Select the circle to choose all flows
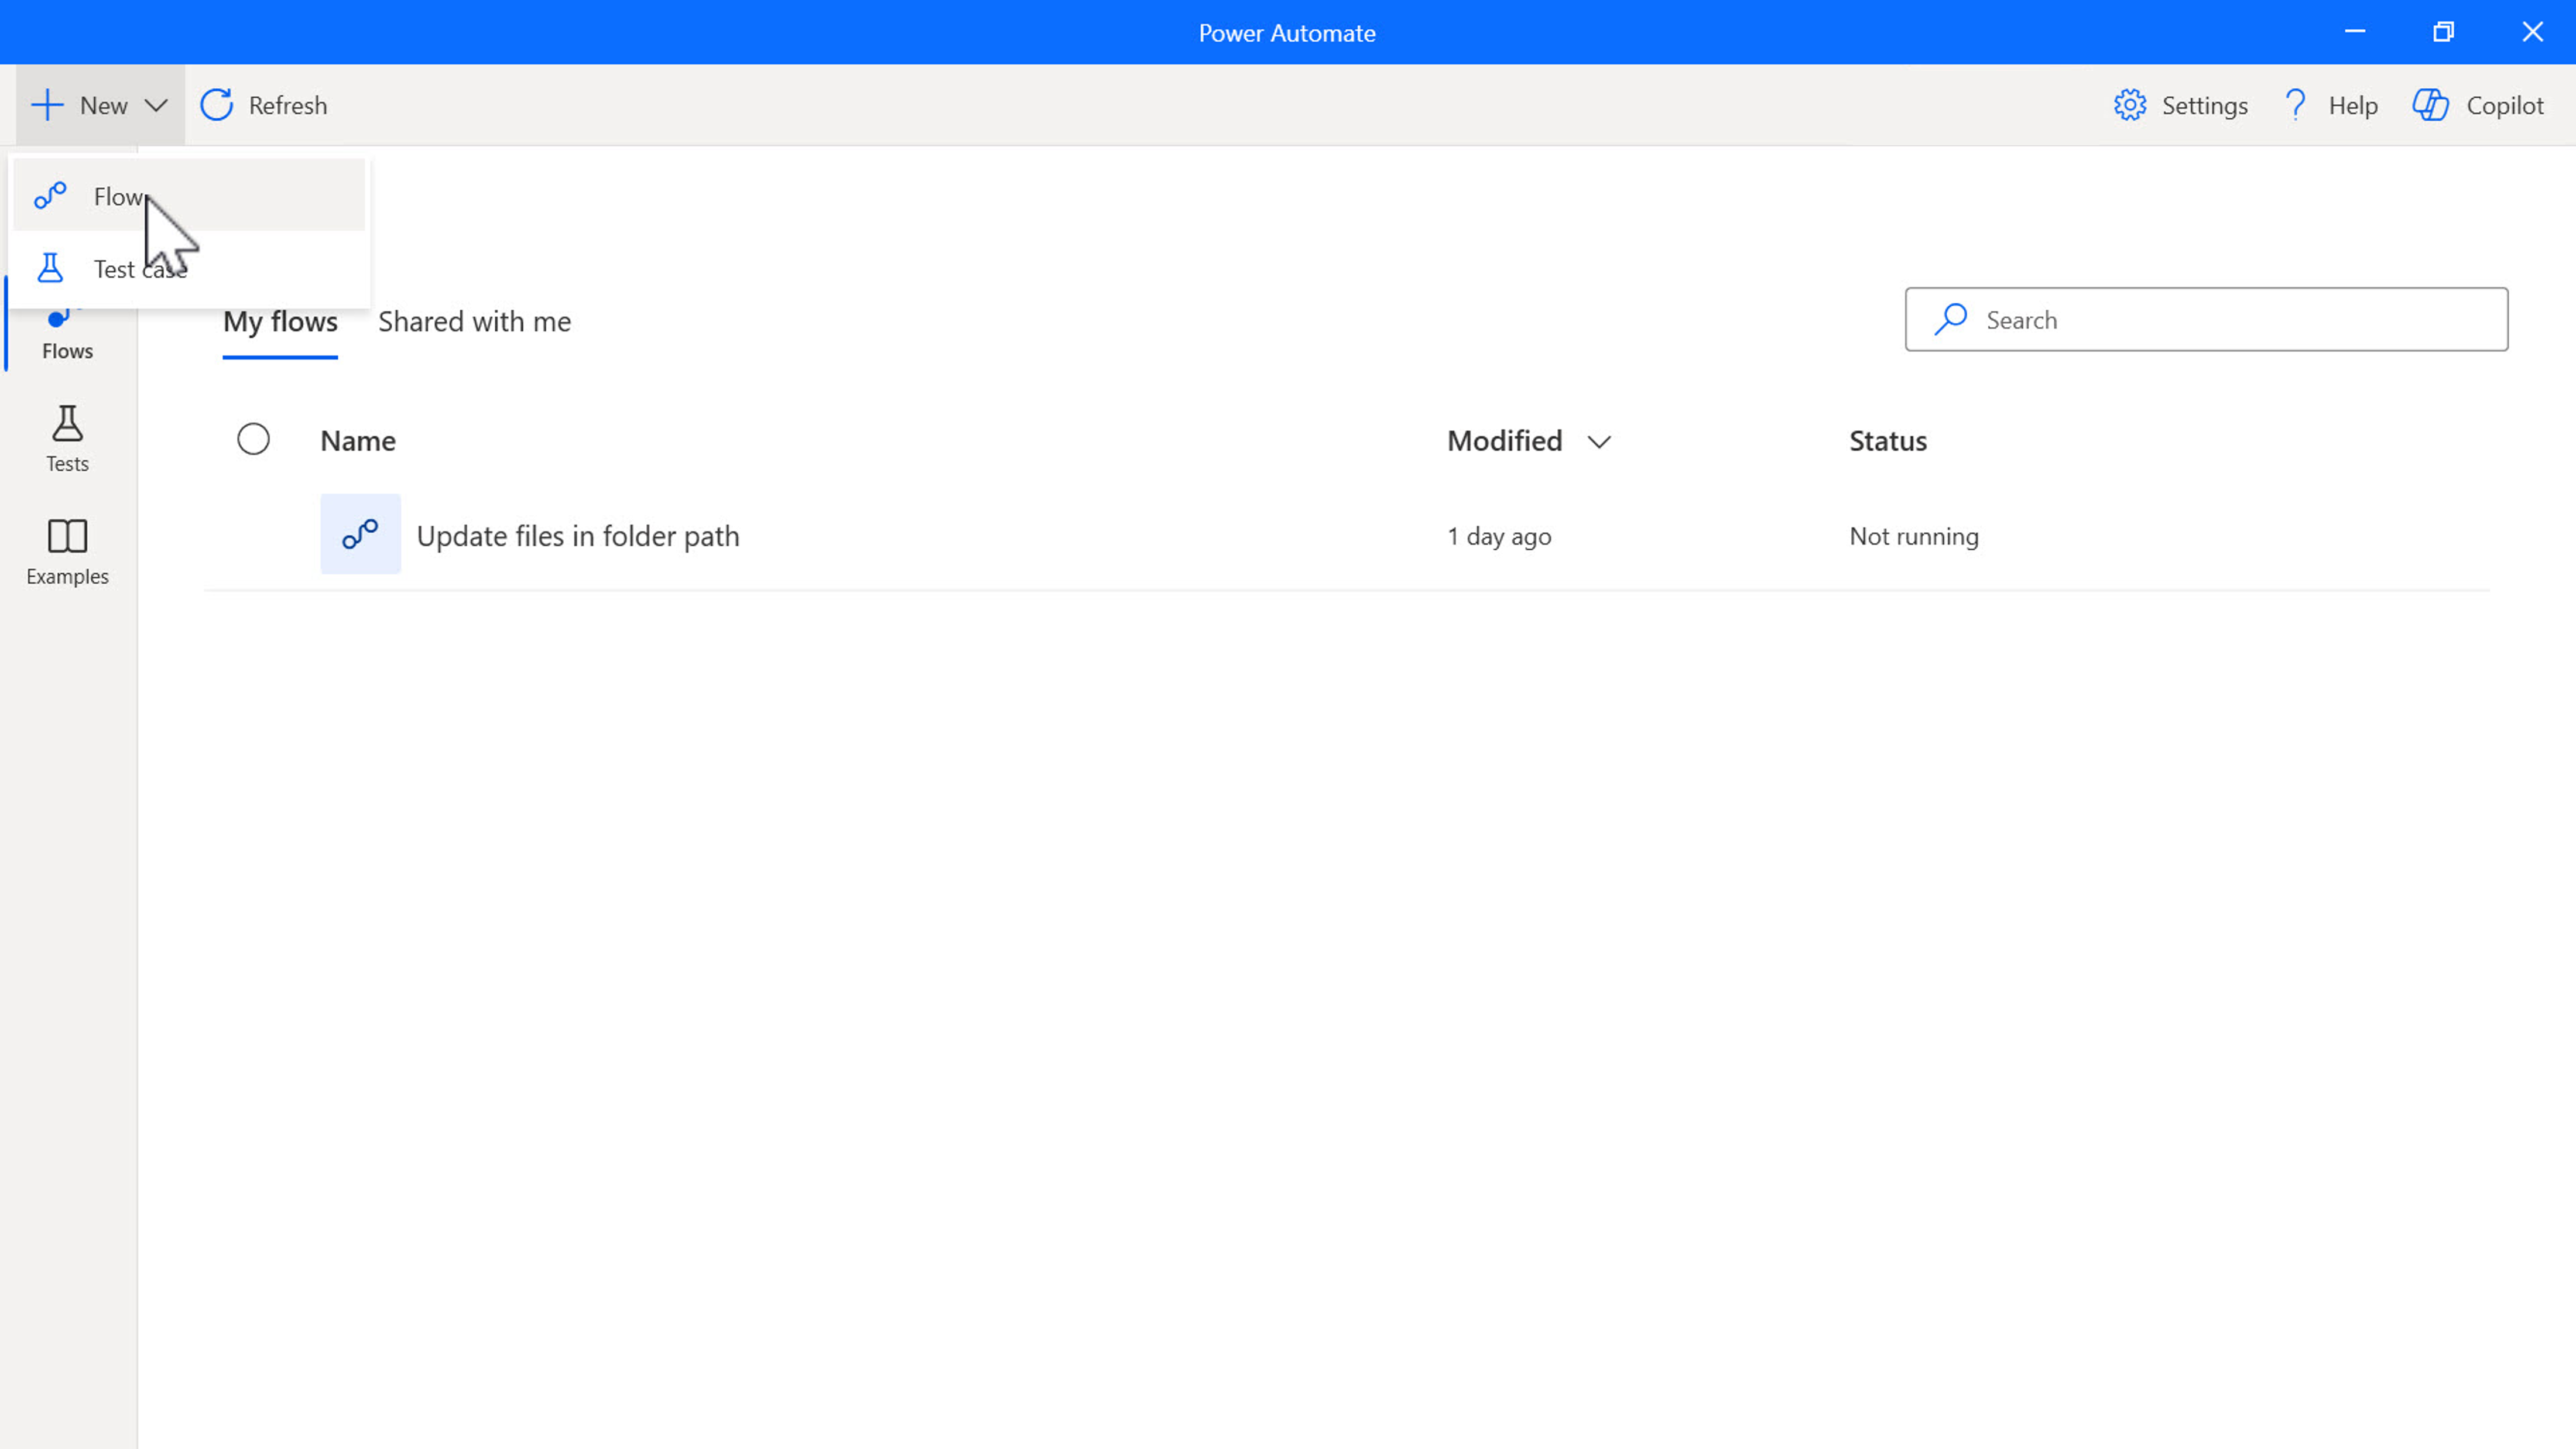 (253, 439)
